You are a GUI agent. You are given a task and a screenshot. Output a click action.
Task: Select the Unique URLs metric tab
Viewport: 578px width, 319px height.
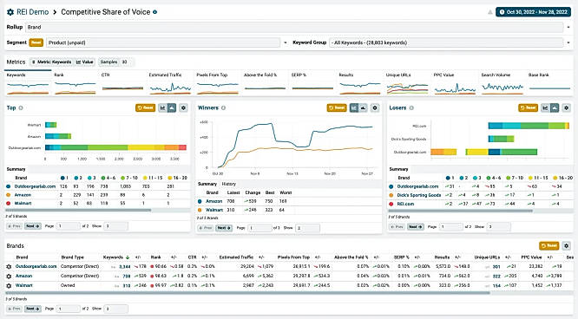pyautogui.click(x=407, y=83)
